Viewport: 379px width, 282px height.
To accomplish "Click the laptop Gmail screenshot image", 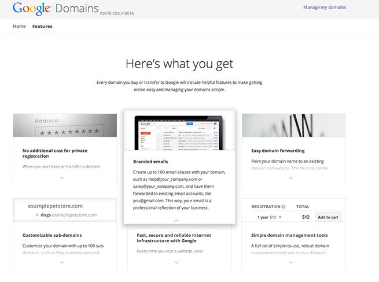I will [179, 133].
